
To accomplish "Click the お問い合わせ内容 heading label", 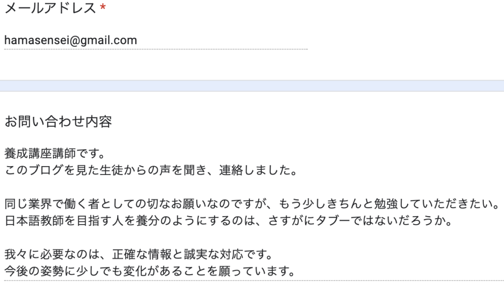I will point(58,121).
